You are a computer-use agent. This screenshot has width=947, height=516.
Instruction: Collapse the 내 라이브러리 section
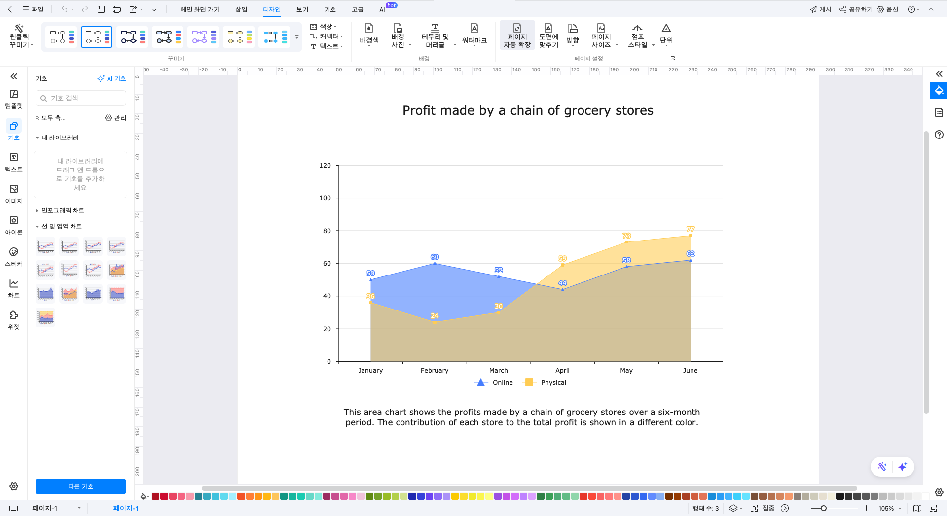(x=37, y=138)
